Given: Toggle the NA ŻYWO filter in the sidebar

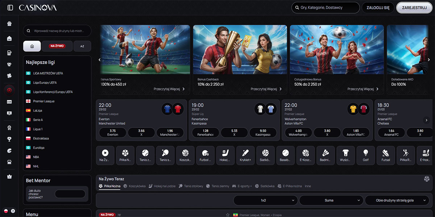Looking at the screenshot, I should click(57, 46).
